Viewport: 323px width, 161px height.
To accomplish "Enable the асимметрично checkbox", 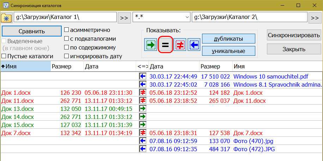I will point(66,30).
